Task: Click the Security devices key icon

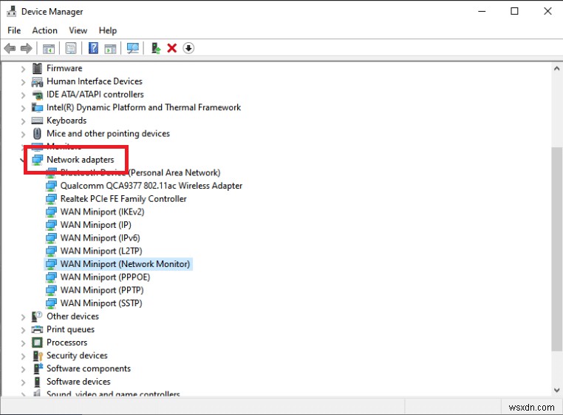Action: click(x=38, y=356)
